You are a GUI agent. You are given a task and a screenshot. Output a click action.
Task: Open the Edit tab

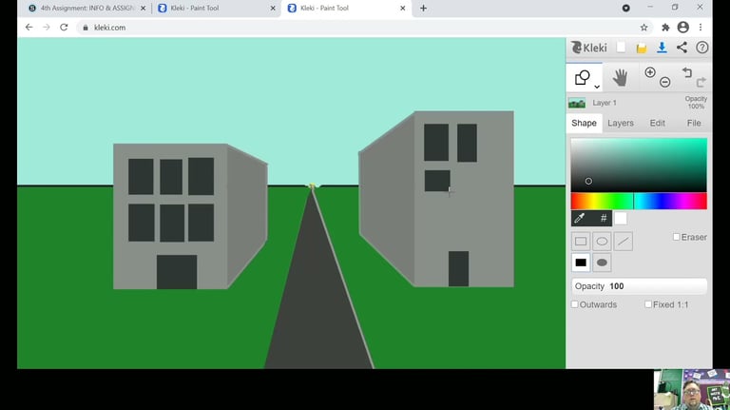658,123
